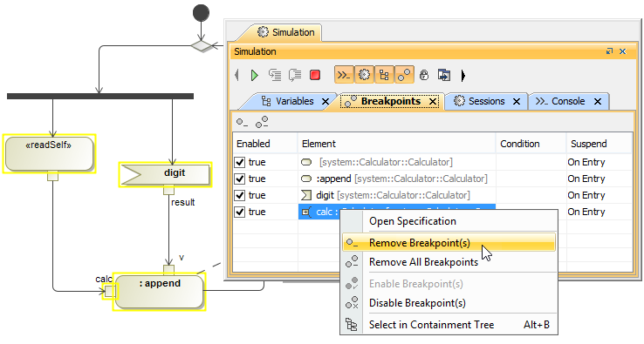Select the black fork bar
This screenshot has width=644, height=344.
point(100,97)
